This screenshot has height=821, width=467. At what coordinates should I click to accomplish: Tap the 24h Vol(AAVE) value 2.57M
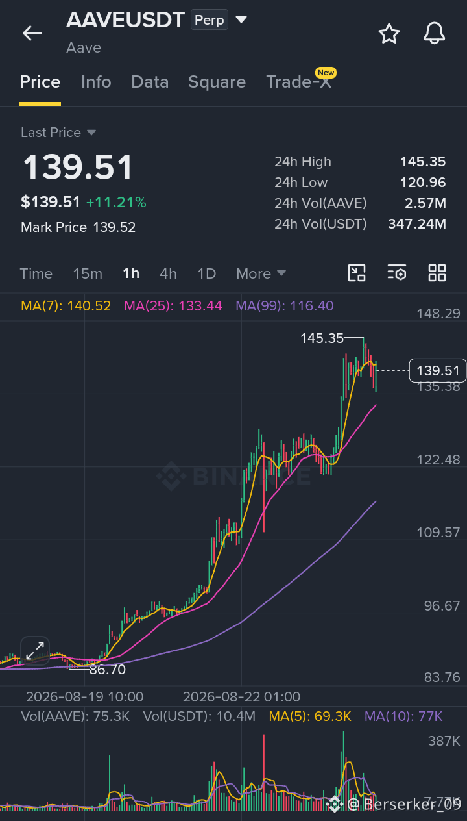pyautogui.click(x=427, y=203)
